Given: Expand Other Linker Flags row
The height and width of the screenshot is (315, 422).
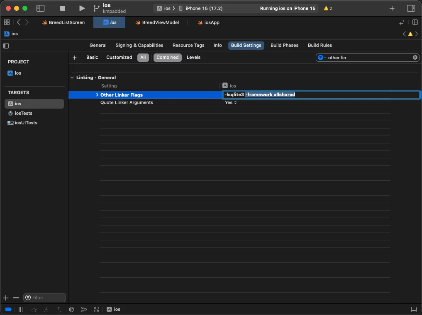Looking at the screenshot, I should pyautogui.click(x=97, y=94).
